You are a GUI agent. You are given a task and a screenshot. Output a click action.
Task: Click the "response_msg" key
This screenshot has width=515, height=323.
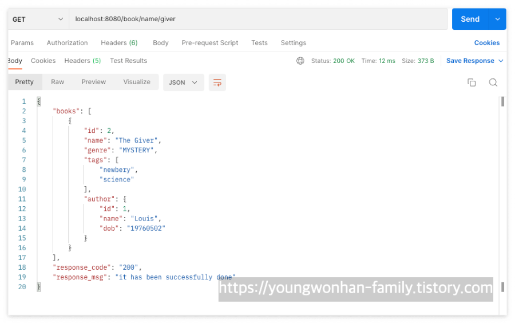[80, 277]
